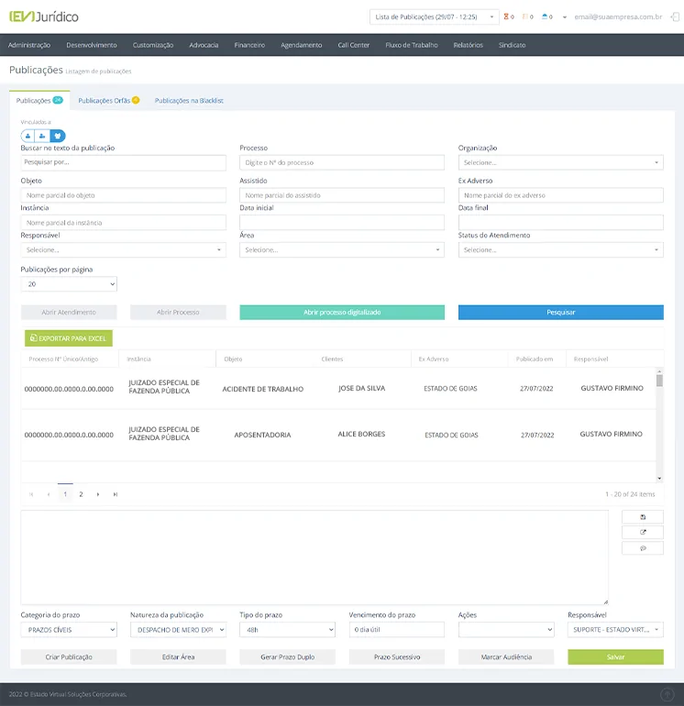The height and width of the screenshot is (706, 684).
Task: Select the Publicações tab
Action: coord(39,101)
